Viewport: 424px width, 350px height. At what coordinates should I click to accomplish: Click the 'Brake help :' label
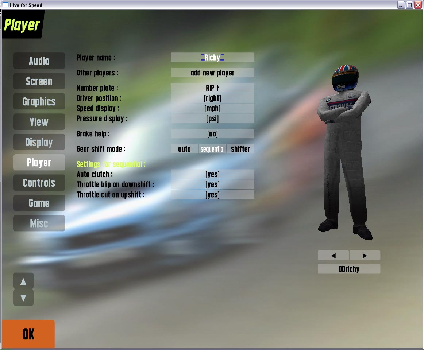click(x=93, y=133)
